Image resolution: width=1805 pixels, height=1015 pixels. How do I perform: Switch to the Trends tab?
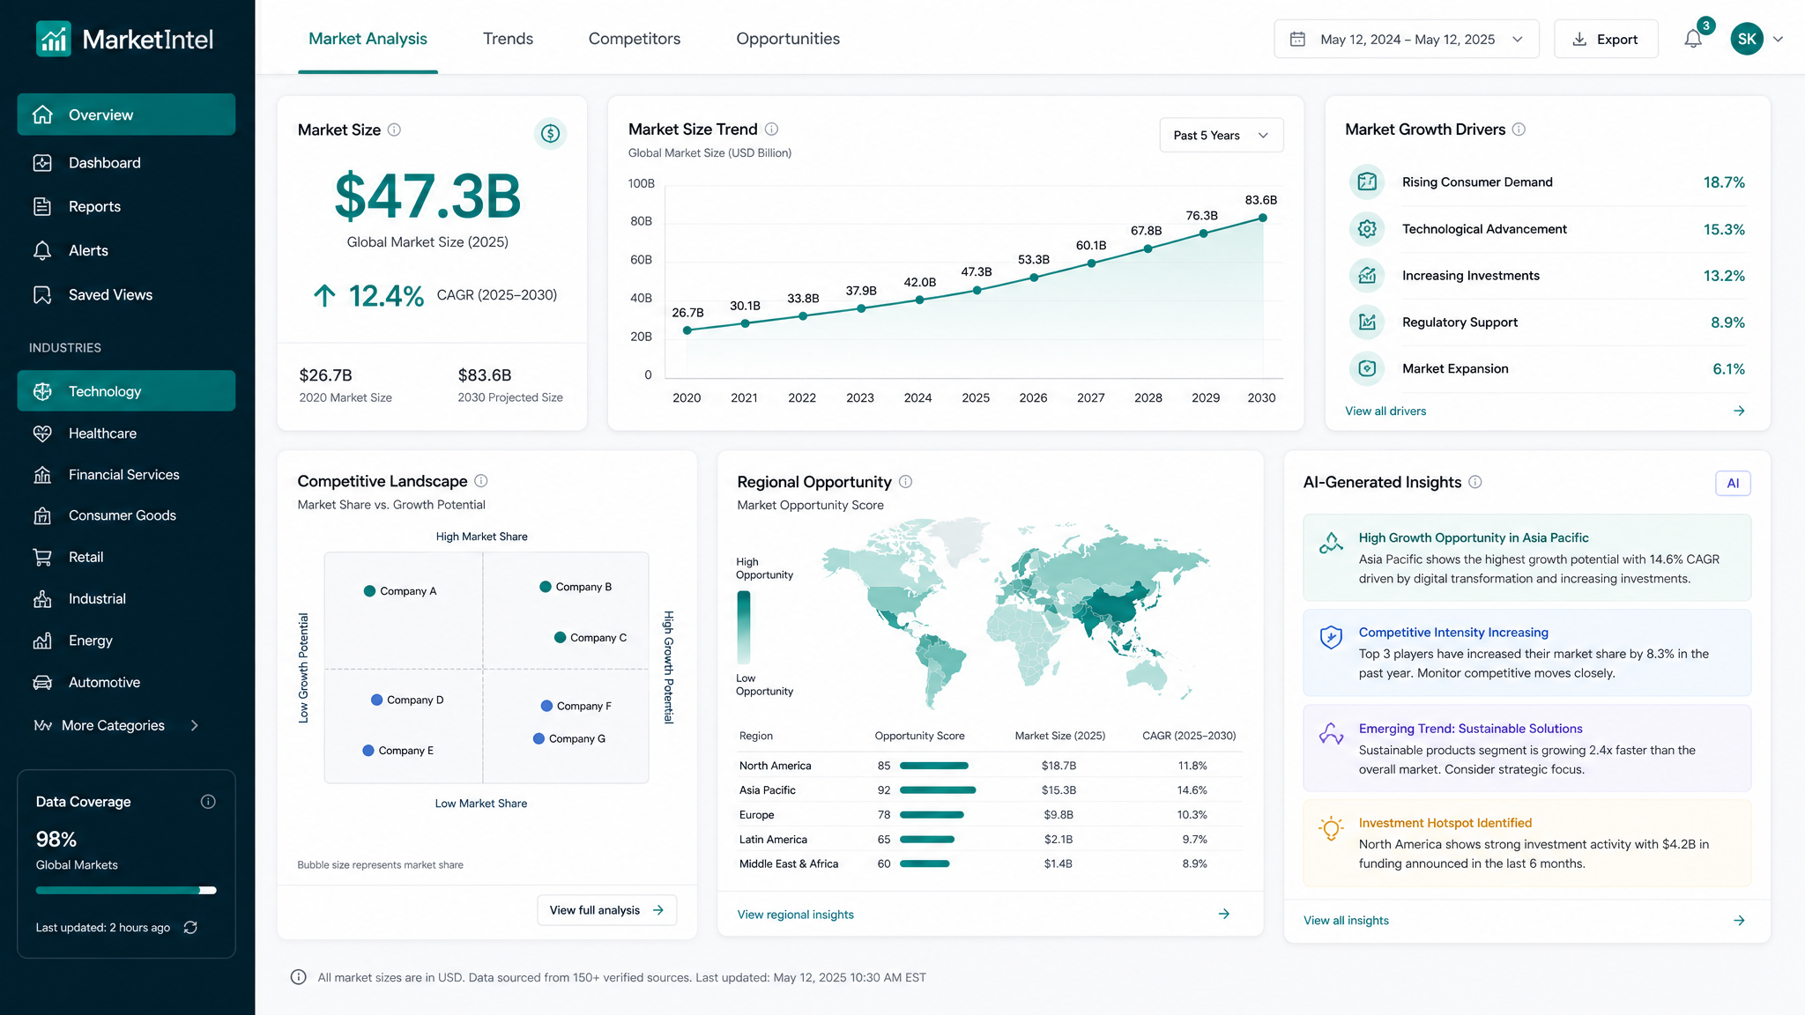[508, 39]
